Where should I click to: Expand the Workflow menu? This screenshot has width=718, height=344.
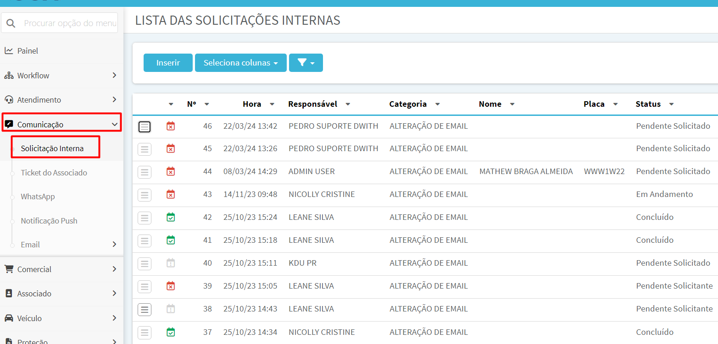(61, 76)
